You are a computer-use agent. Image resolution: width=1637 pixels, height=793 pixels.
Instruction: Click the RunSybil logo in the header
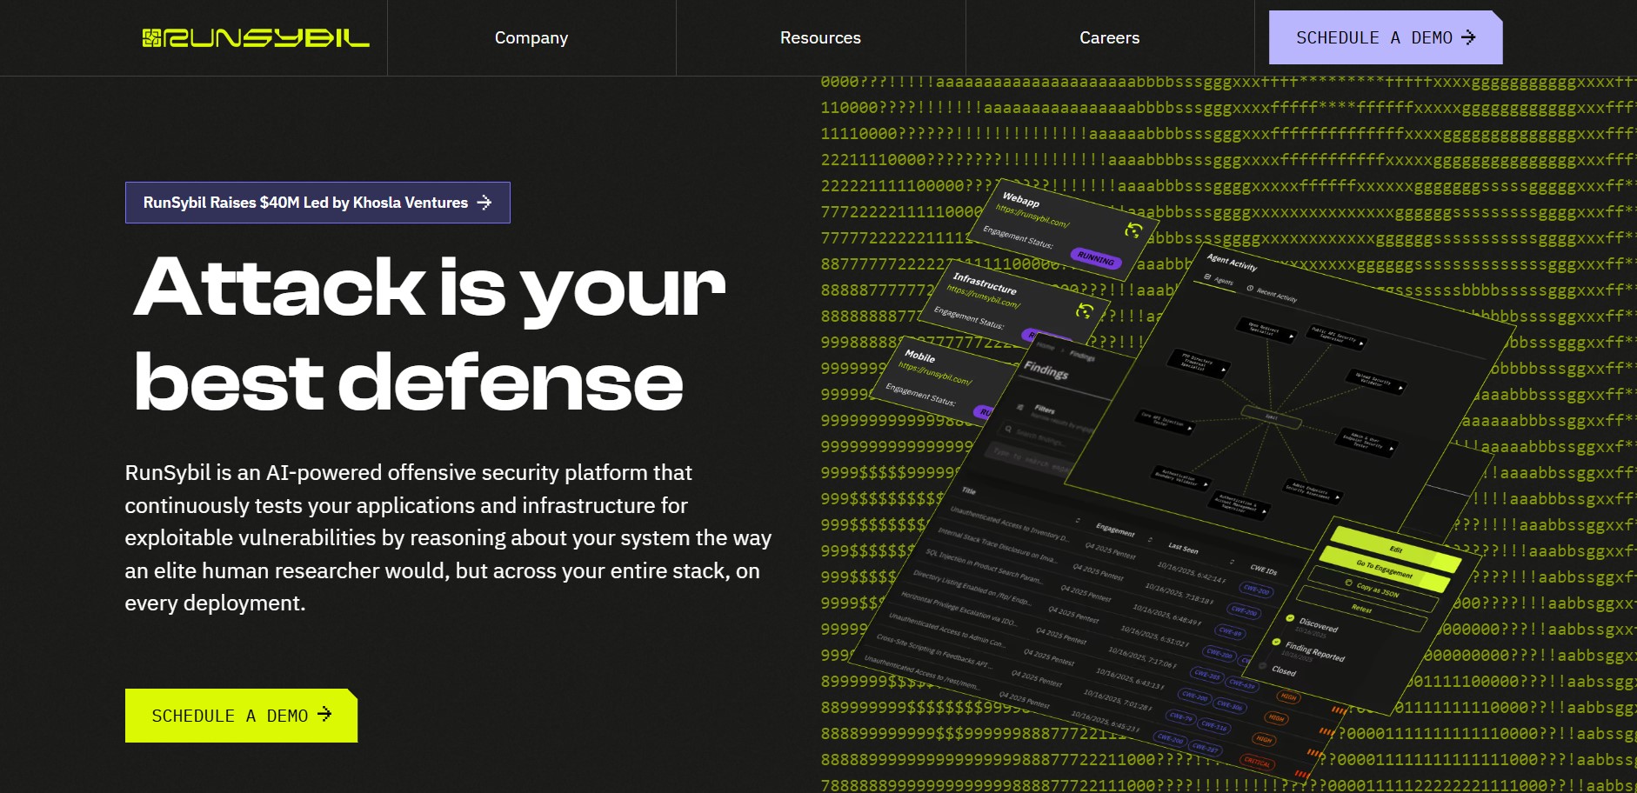pyautogui.click(x=256, y=38)
